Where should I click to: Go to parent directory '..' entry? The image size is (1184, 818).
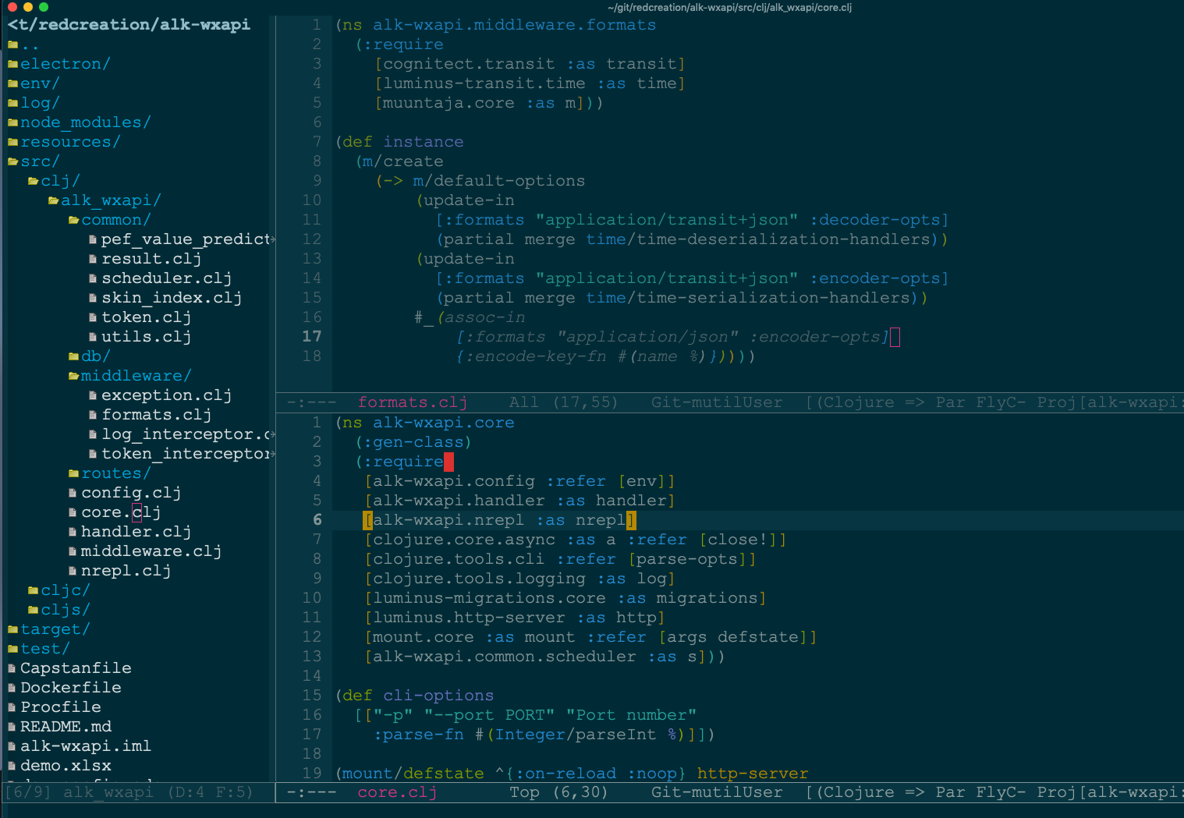click(30, 44)
